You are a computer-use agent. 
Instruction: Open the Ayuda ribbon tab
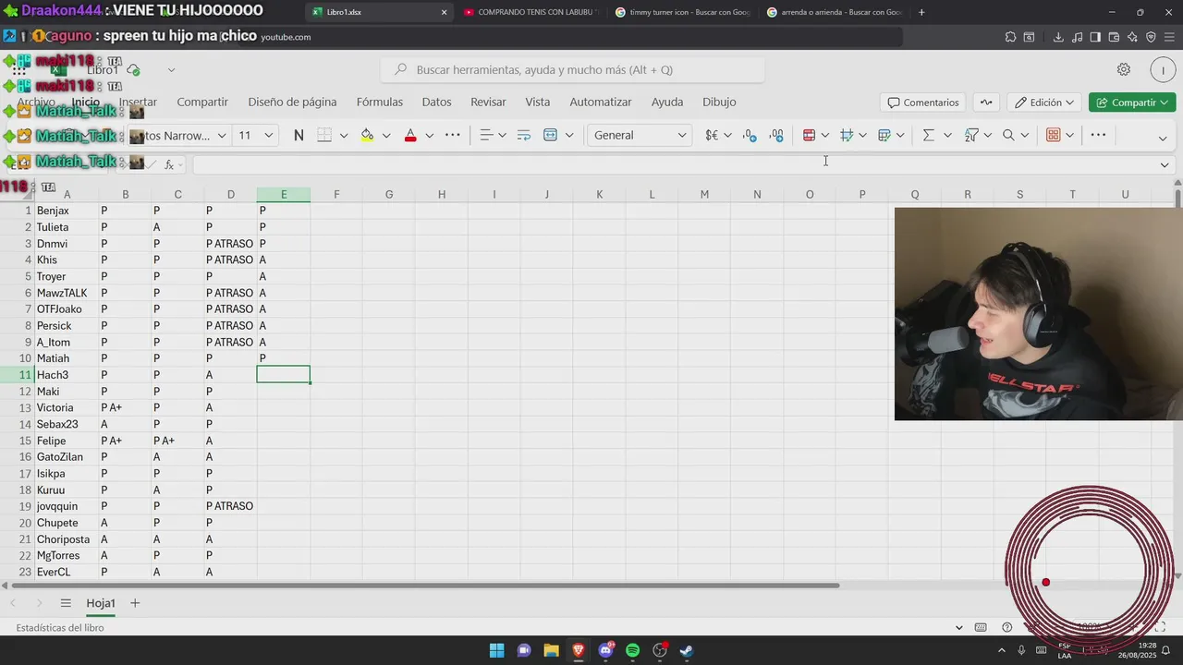coord(667,102)
